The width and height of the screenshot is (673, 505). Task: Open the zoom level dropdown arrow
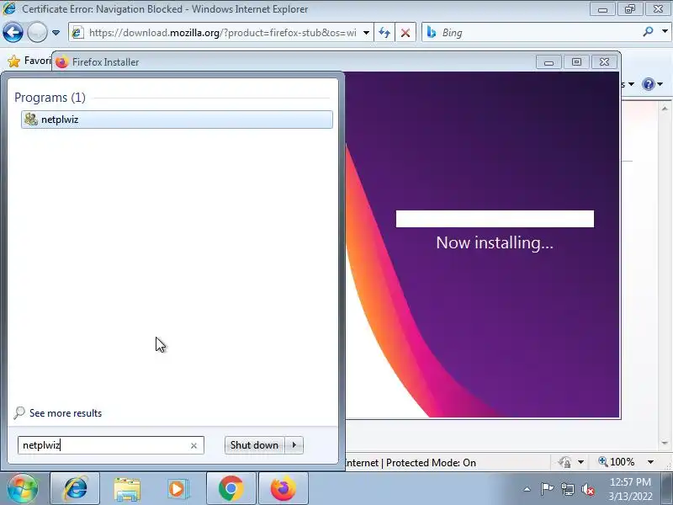pos(650,462)
